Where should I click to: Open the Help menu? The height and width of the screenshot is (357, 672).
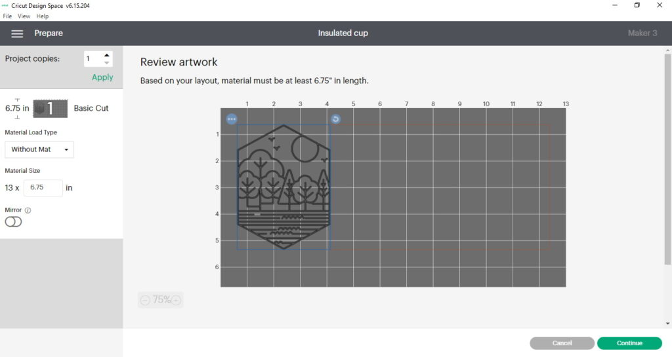point(42,16)
